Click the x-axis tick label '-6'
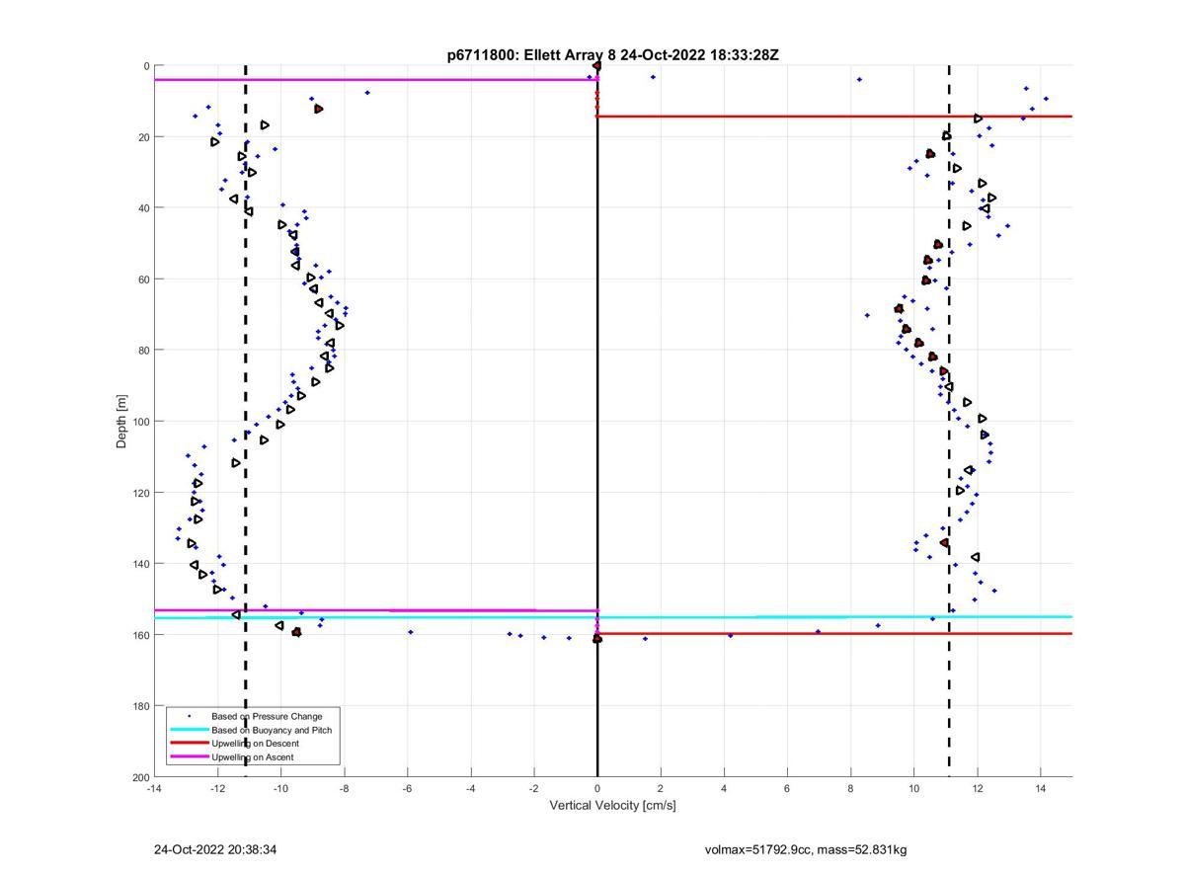The width and height of the screenshot is (1185, 874). tap(407, 789)
